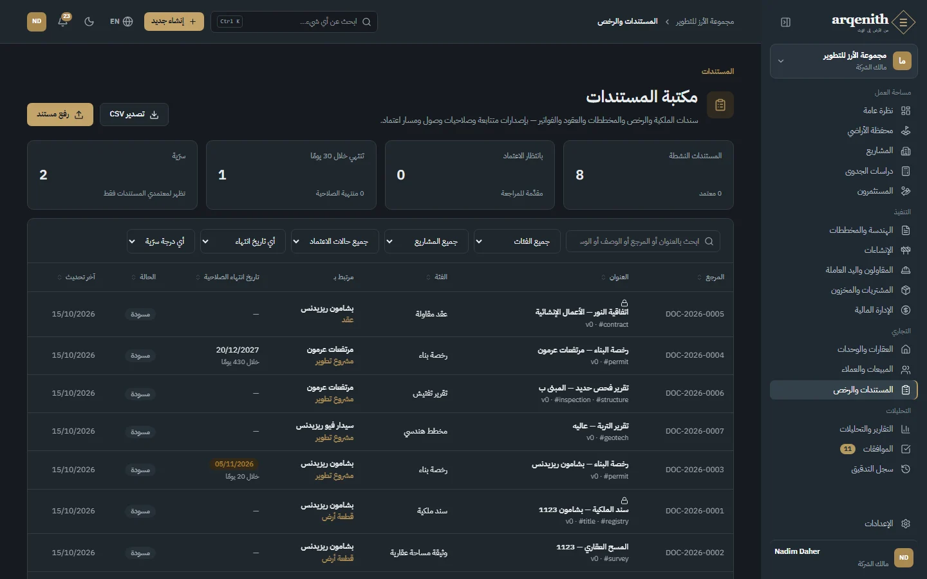Image resolution: width=927 pixels, height=579 pixels.
Task: Switch language with EN globe
Action: 121,21
